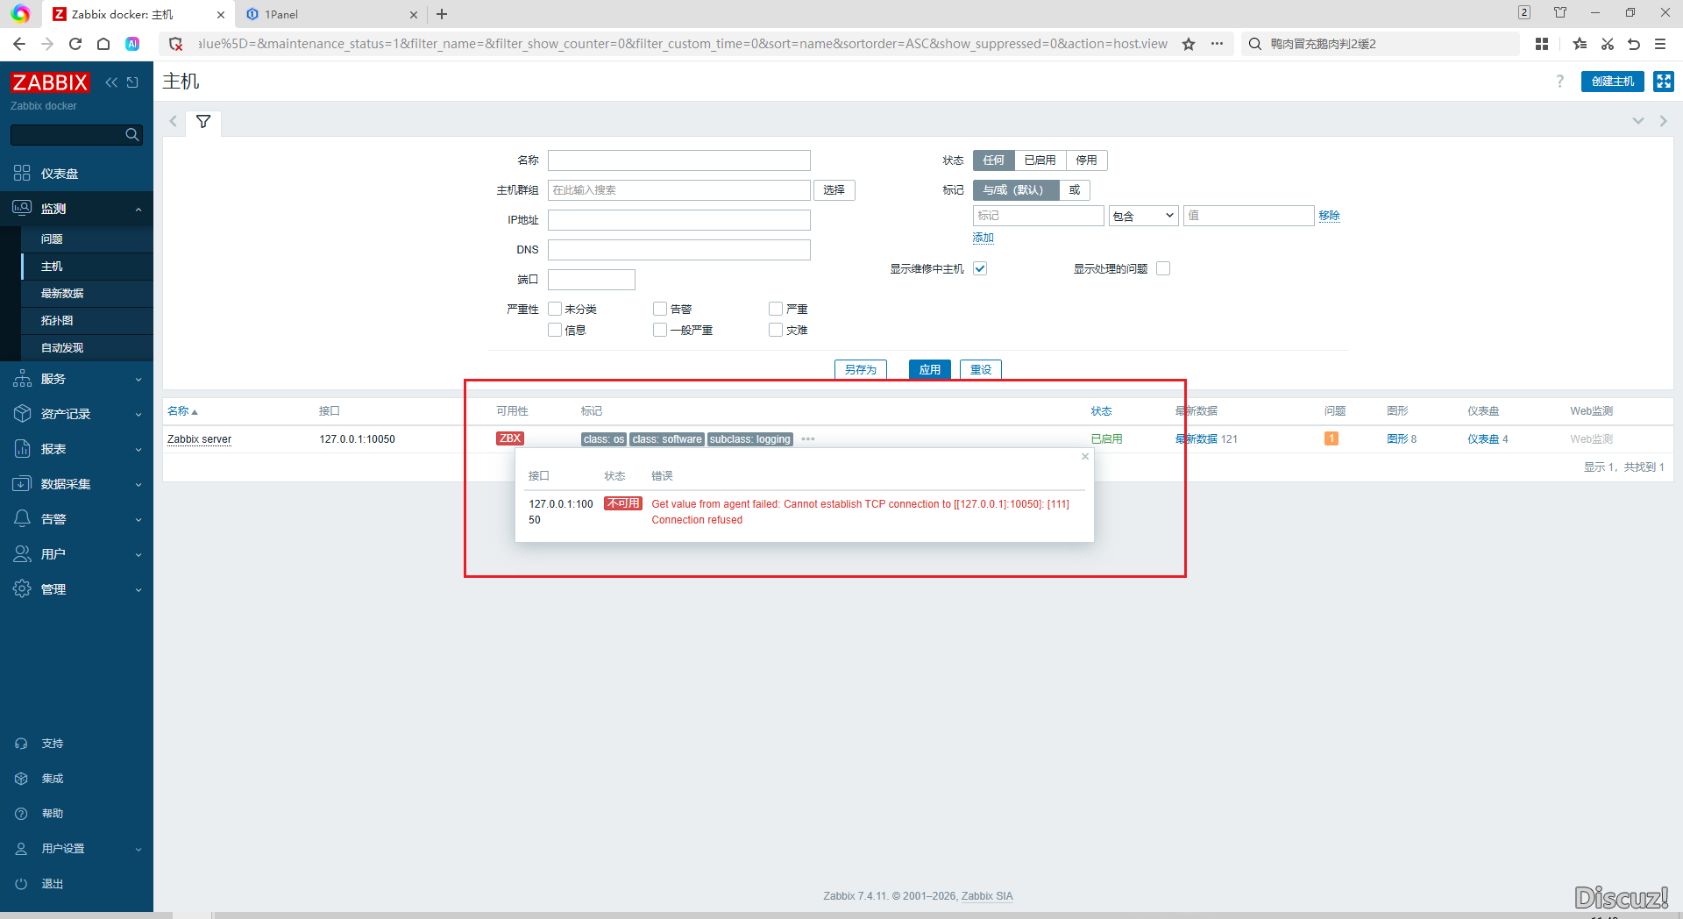Check the 严重 severity checkbox
The image size is (1683, 919).
point(776,309)
